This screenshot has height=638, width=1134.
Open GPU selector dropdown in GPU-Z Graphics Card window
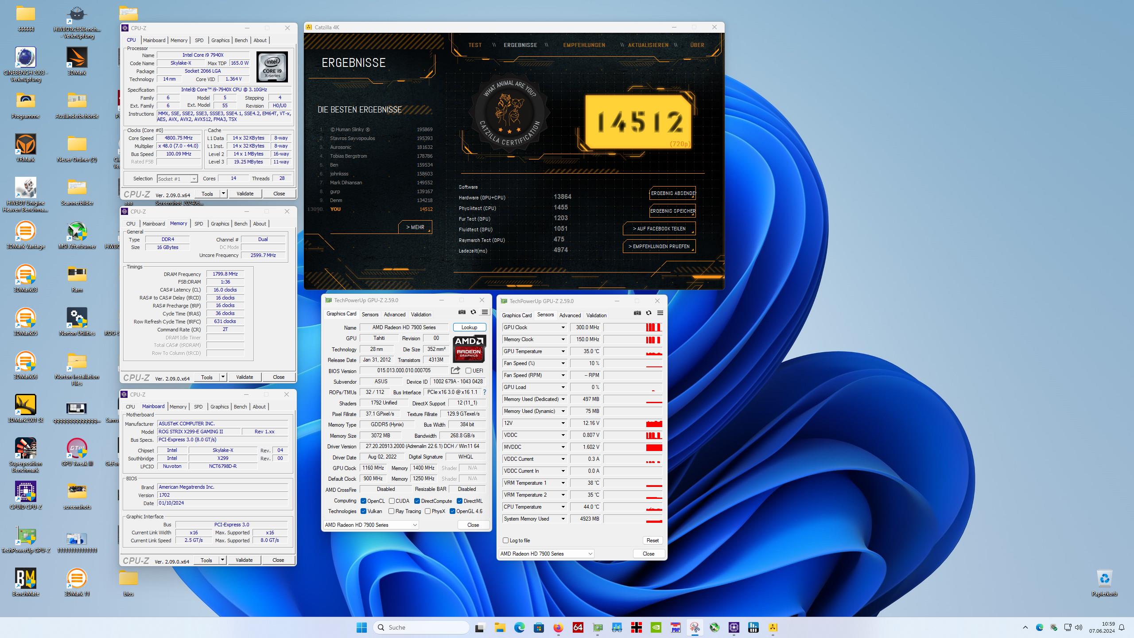(x=371, y=525)
